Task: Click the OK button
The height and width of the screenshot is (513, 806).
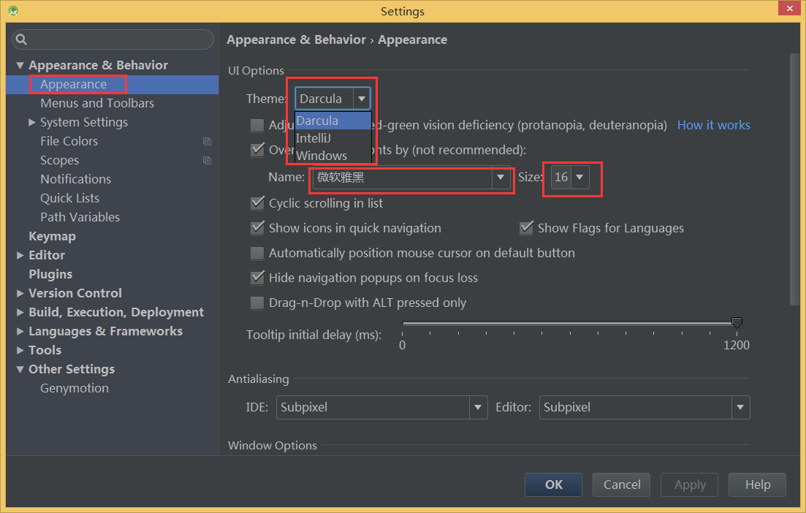Action: [554, 484]
